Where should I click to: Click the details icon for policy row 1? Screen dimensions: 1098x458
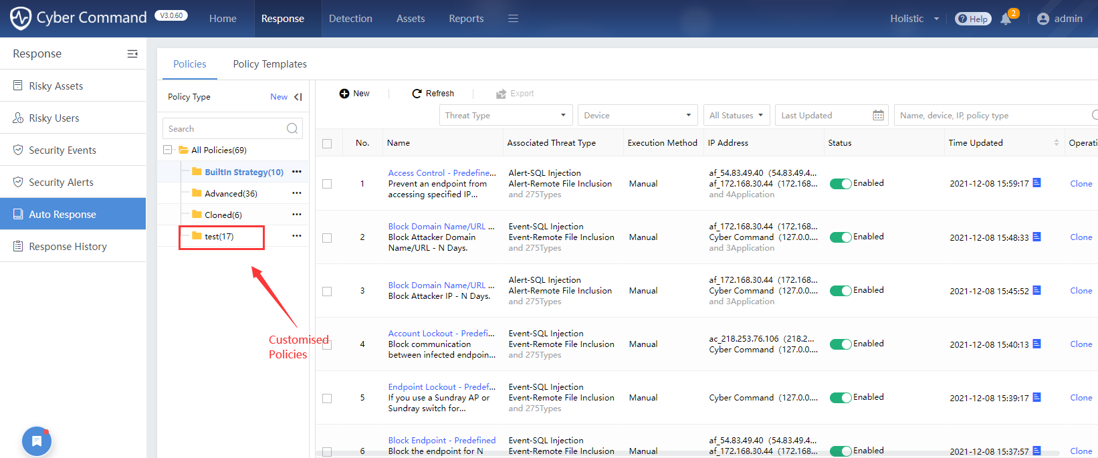1036,183
